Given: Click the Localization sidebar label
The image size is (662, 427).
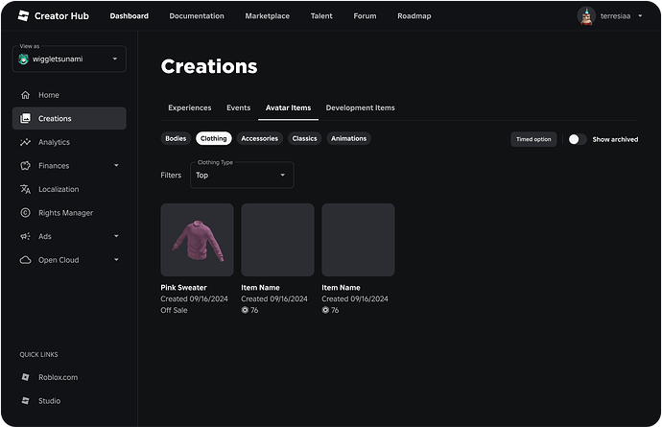Looking at the screenshot, I should pos(59,189).
